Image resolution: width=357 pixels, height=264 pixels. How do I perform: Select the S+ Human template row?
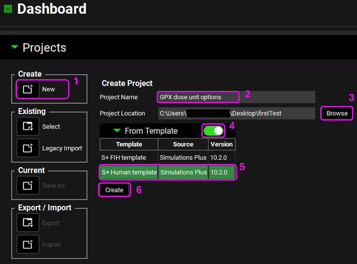129,172
